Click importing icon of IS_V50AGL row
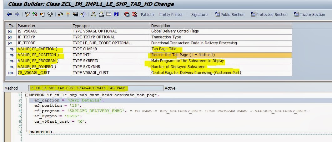 tap(10, 32)
